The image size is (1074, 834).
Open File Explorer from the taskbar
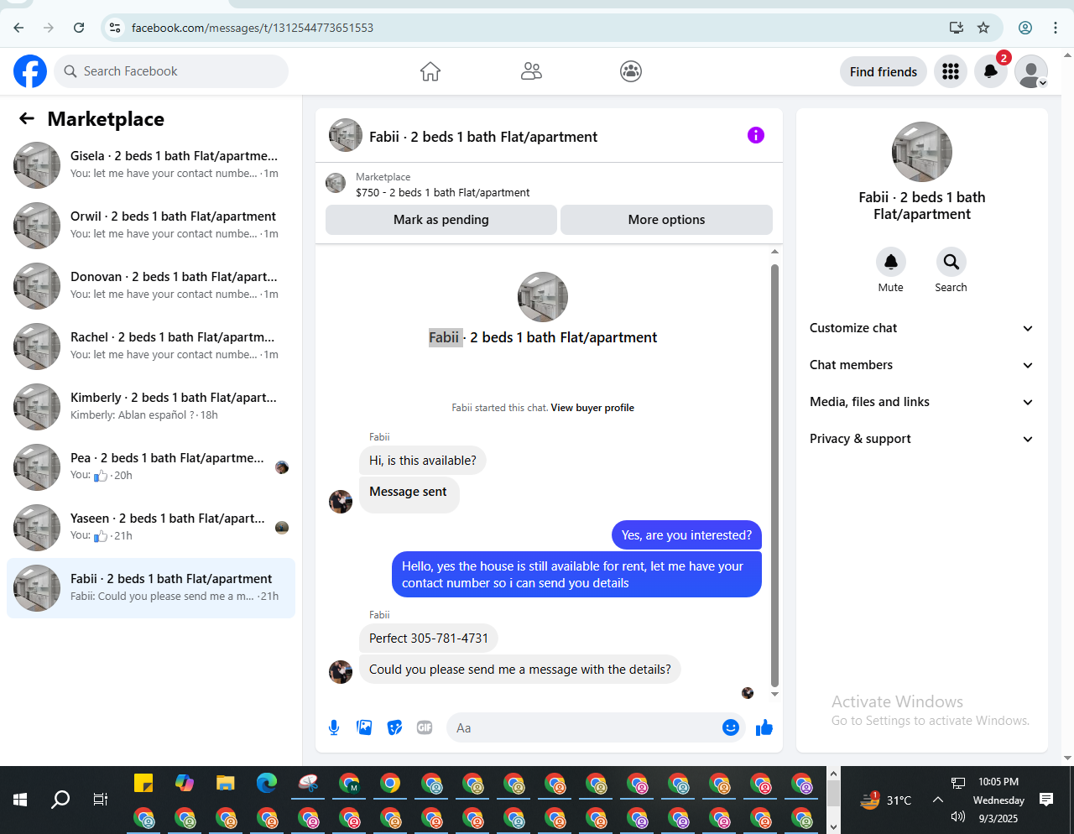coord(225,783)
